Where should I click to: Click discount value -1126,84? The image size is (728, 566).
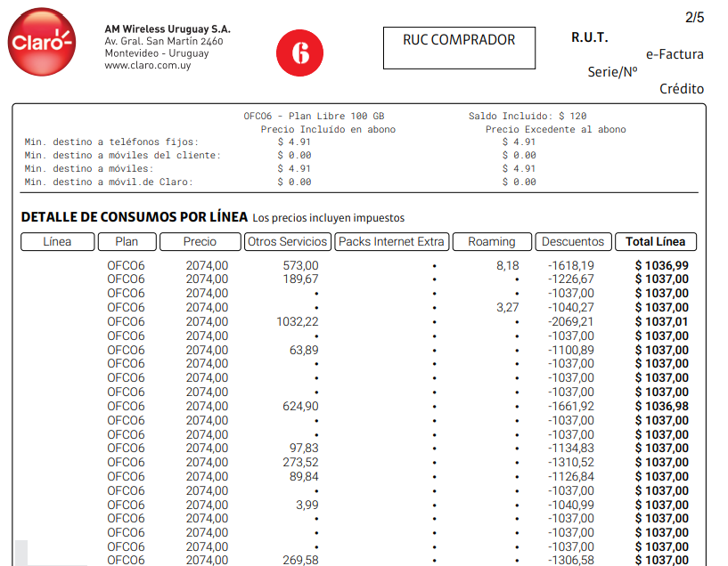coord(570,476)
